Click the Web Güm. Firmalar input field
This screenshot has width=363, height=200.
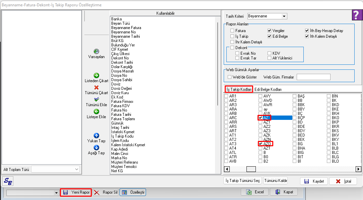[313, 77]
